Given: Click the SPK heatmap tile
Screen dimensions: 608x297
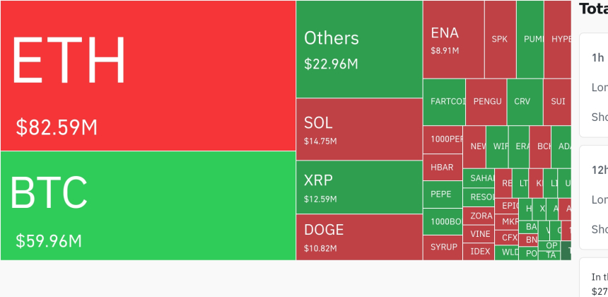Looking at the screenshot, I should [x=500, y=40].
